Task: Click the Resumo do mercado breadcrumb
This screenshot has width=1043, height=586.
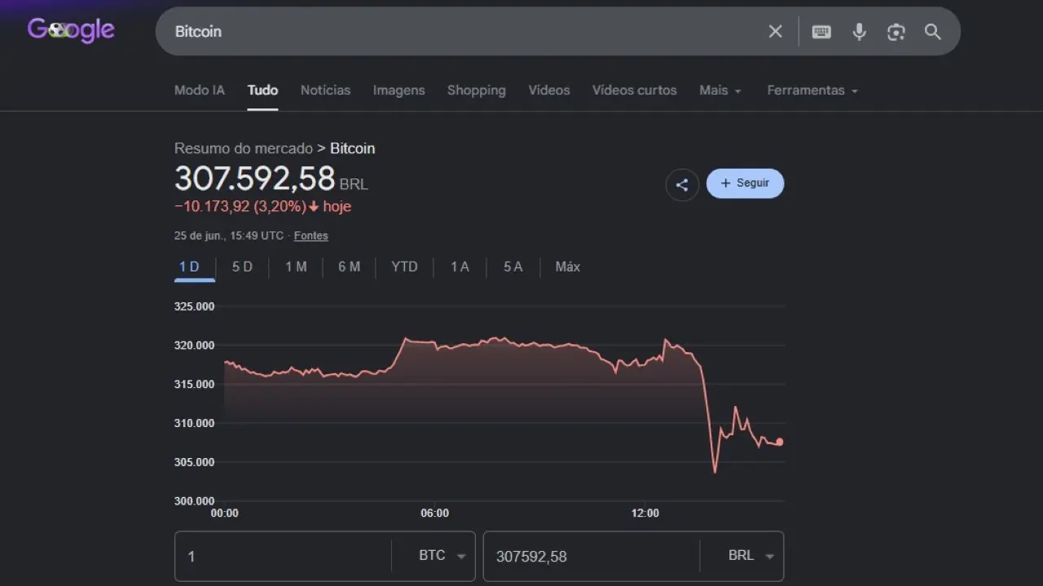Action: pos(244,148)
